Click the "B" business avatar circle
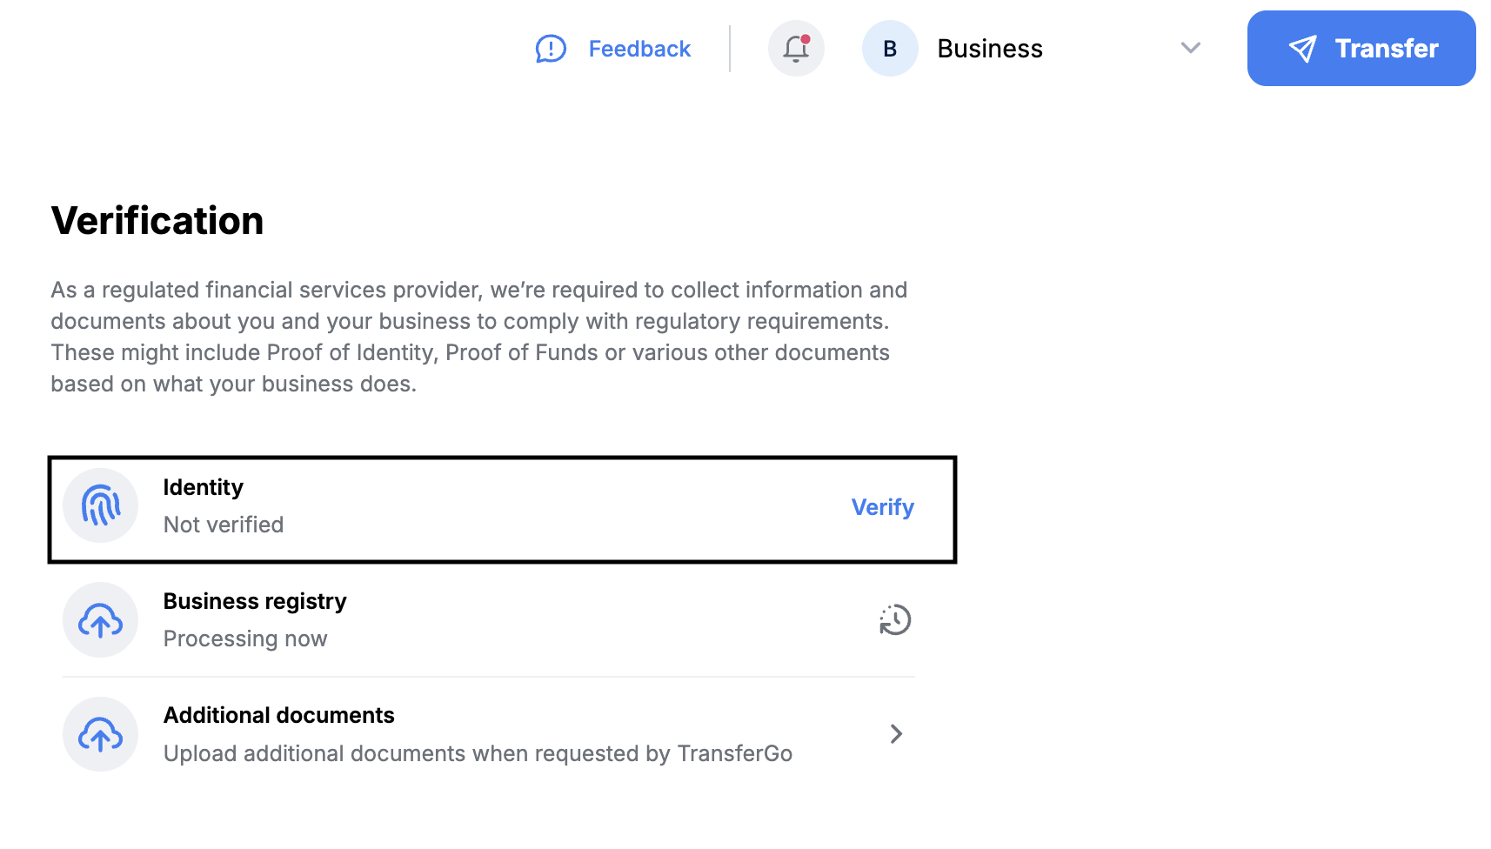 [890, 49]
